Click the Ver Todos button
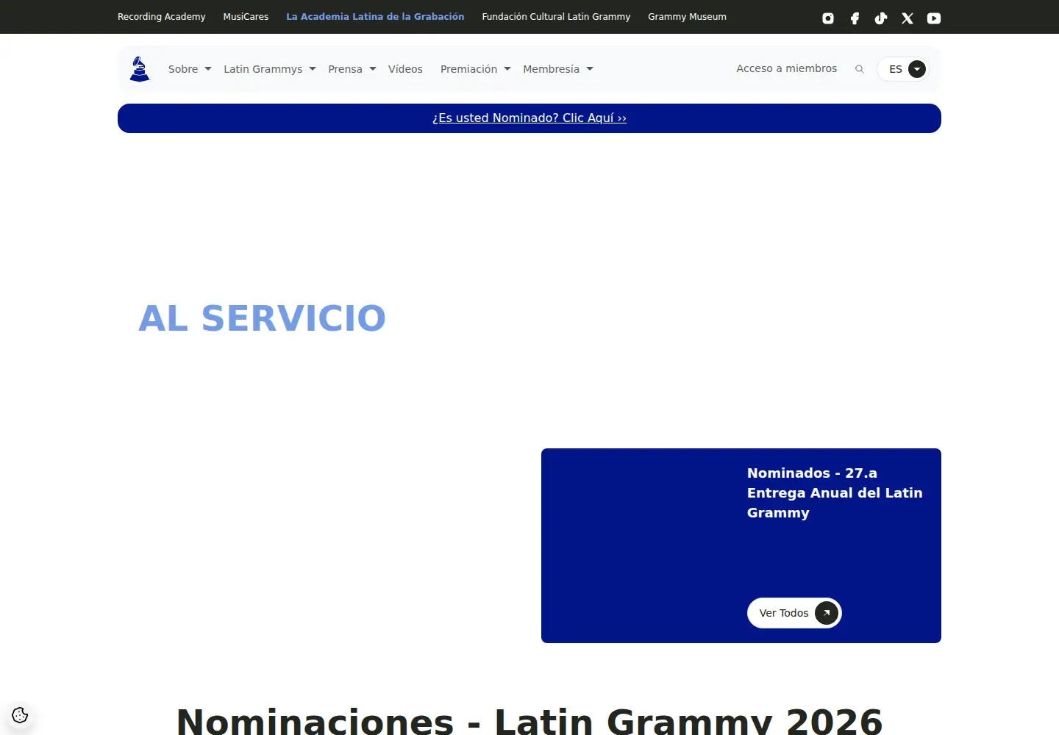The height and width of the screenshot is (735, 1059). click(x=794, y=613)
